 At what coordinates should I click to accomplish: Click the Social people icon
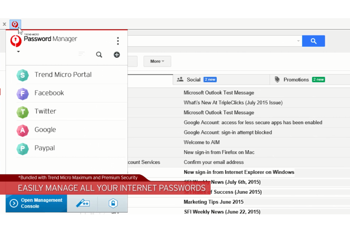[x=180, y=79]
